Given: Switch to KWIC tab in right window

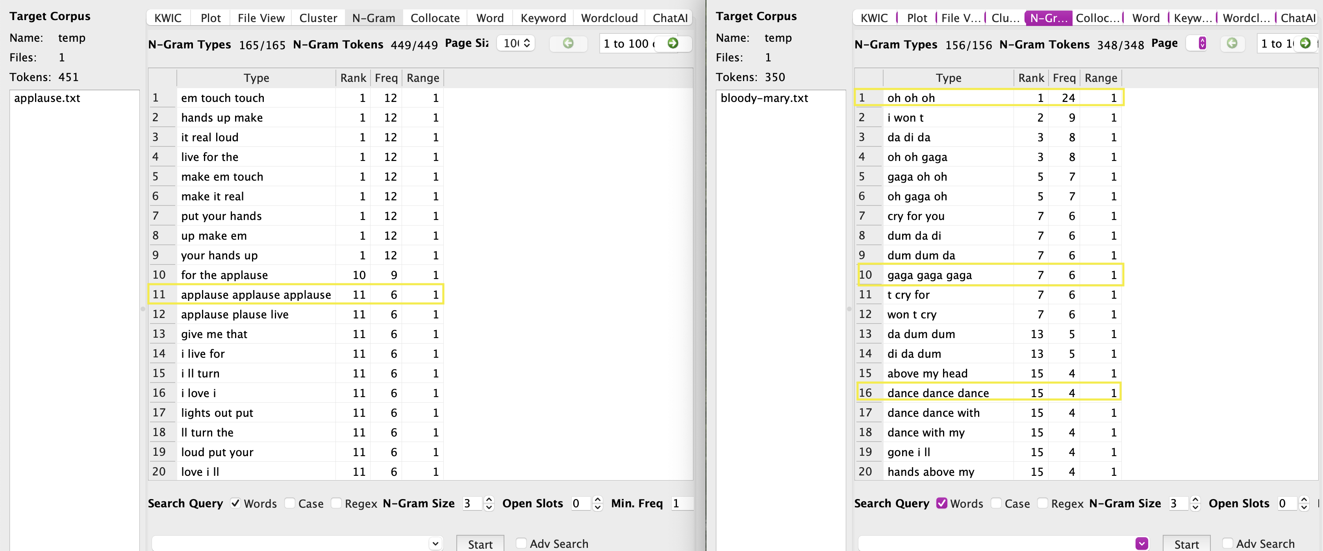Looking at the screenshot, I should [x=874, y=18].
